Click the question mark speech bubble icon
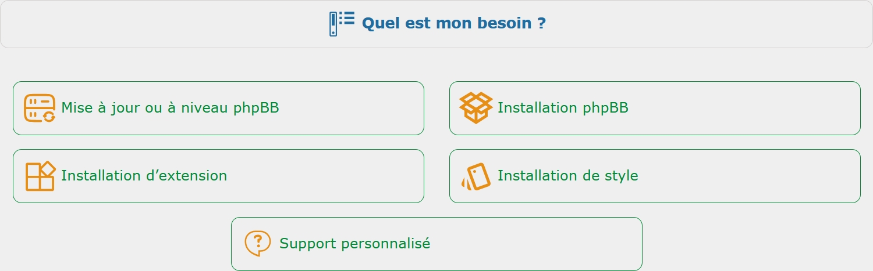 pos(258,243)
